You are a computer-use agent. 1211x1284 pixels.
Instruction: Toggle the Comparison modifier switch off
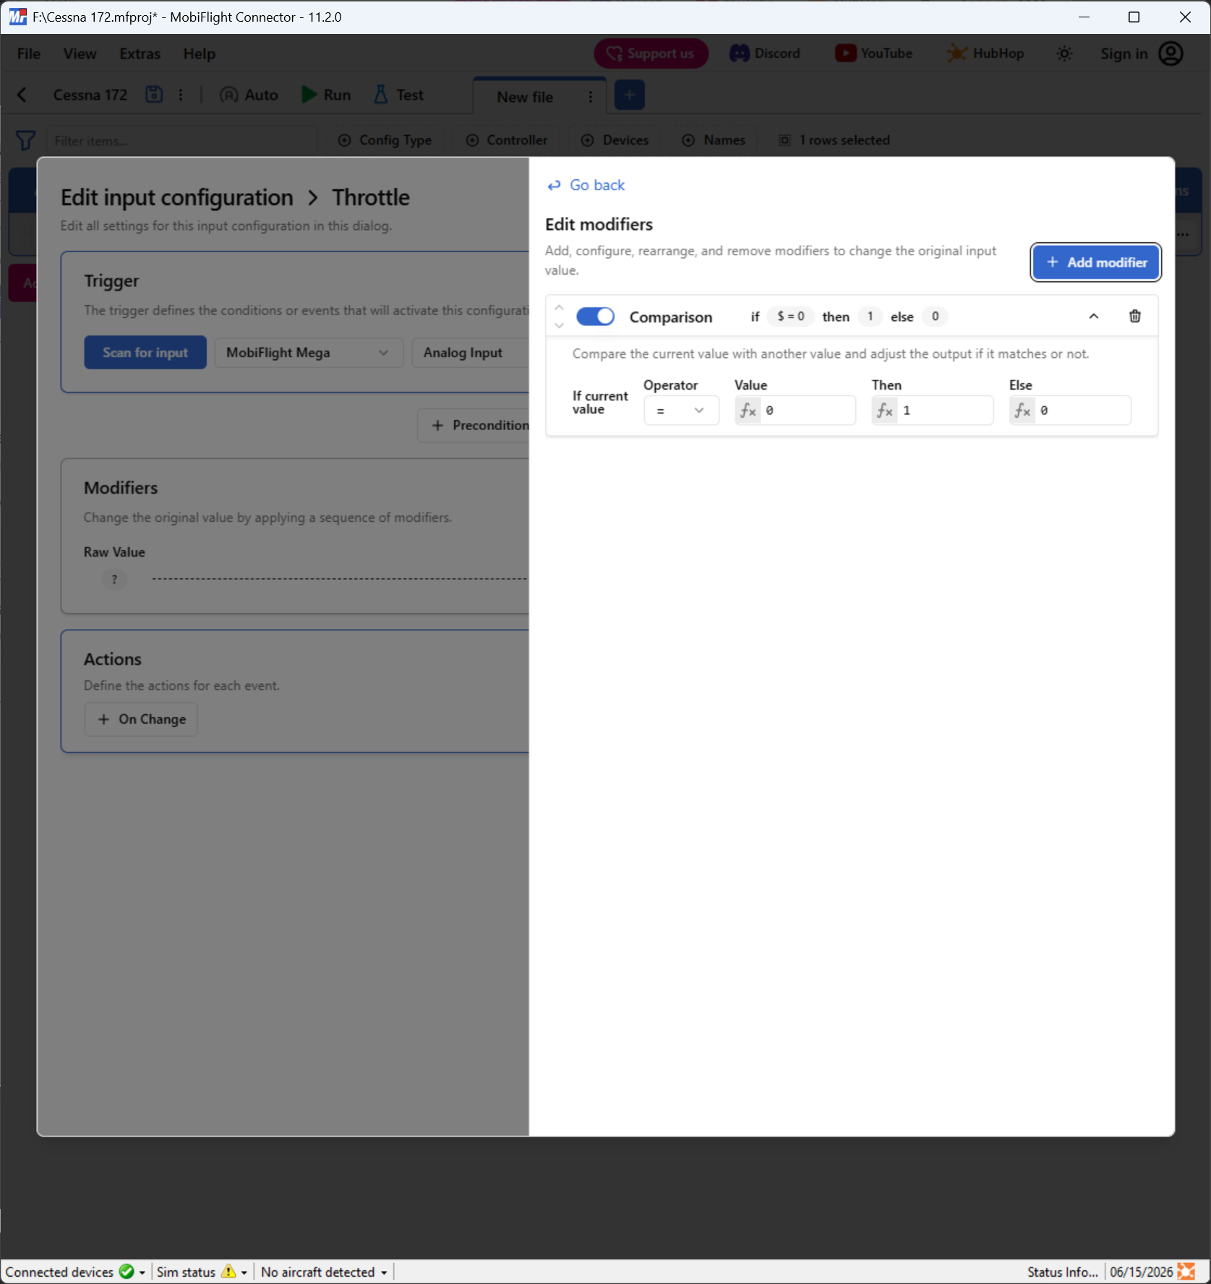tap(595, 317)
